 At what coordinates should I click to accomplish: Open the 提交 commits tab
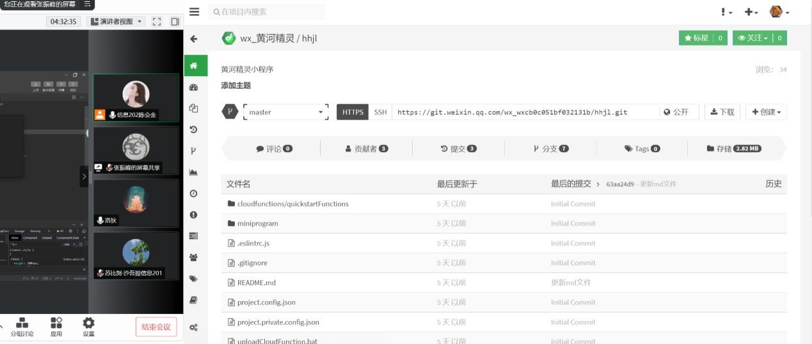(458, 149)
